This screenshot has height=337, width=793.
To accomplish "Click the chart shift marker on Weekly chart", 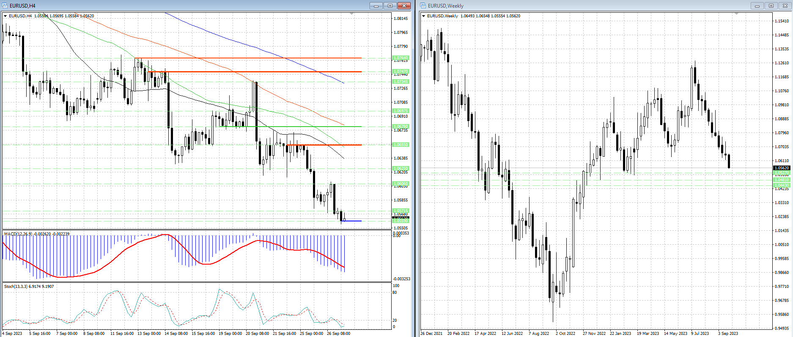I will click(x=736, y=14).
